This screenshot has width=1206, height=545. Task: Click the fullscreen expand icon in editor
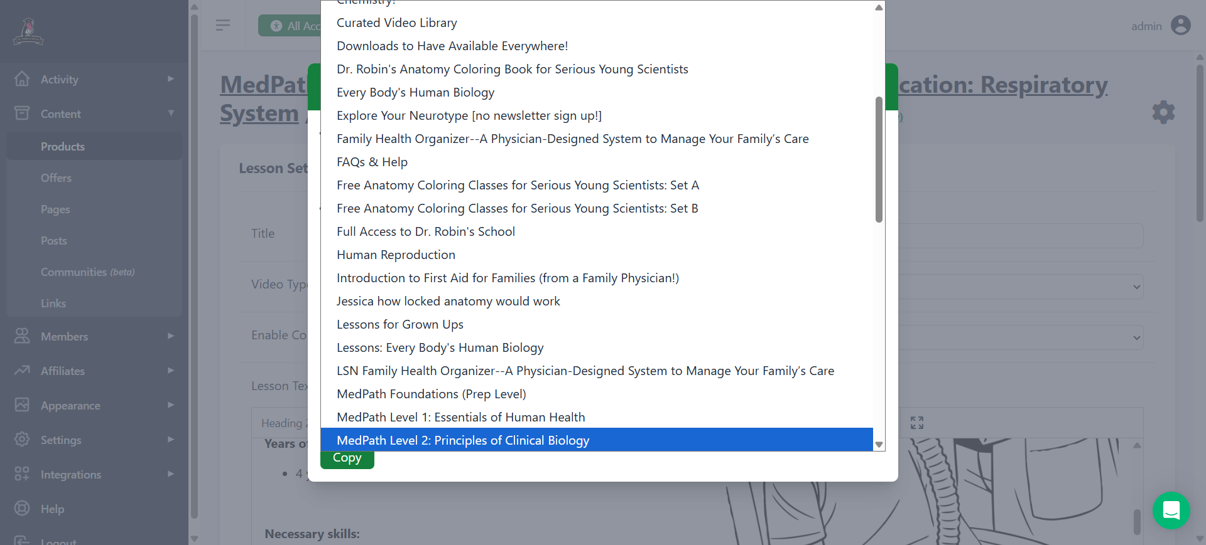tap(917, 423)
